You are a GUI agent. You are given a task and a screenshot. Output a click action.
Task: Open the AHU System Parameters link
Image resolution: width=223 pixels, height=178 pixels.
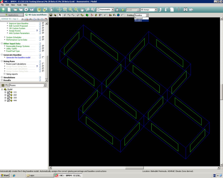click(19, 33)
